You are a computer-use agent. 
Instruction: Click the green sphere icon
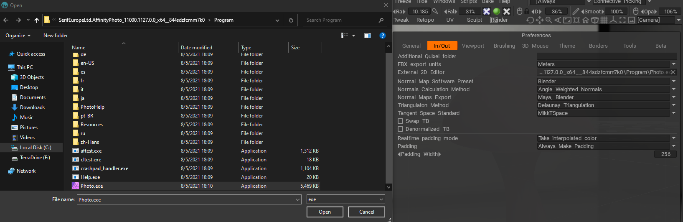point(497,11)
